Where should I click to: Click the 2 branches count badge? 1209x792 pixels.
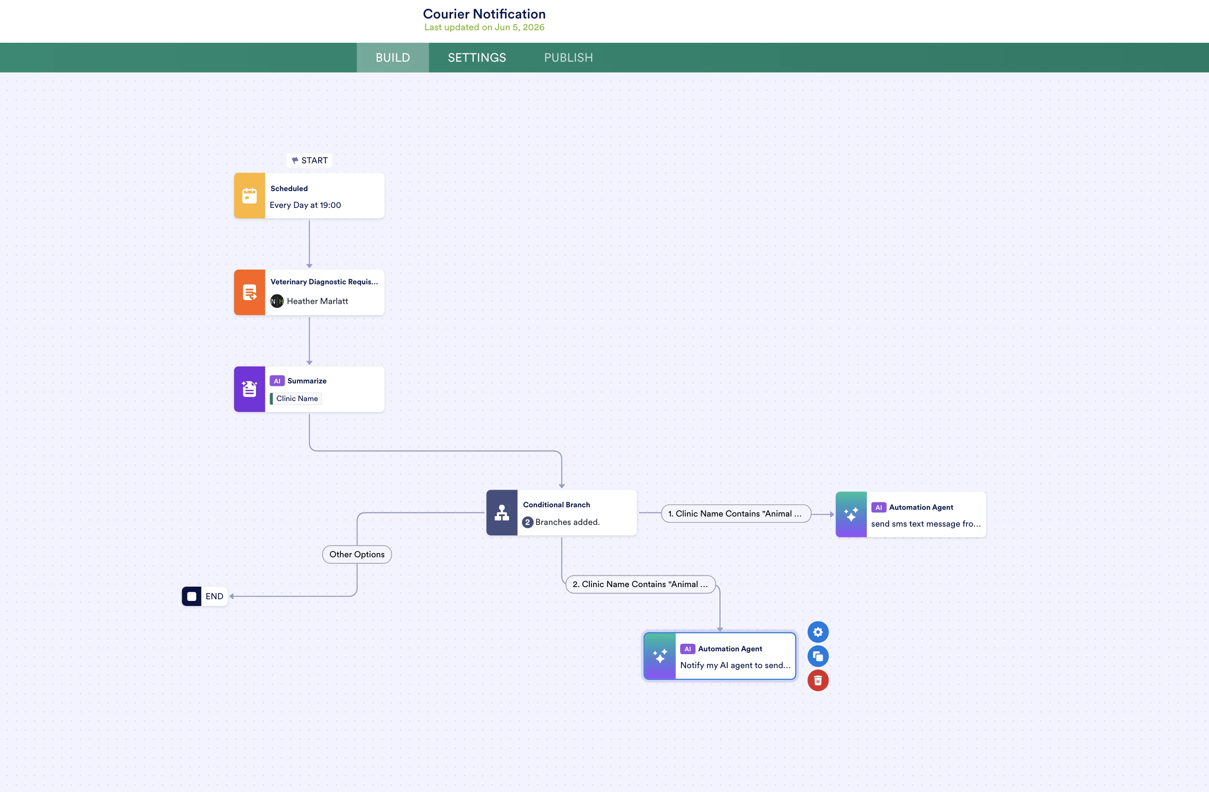[528, 522]
